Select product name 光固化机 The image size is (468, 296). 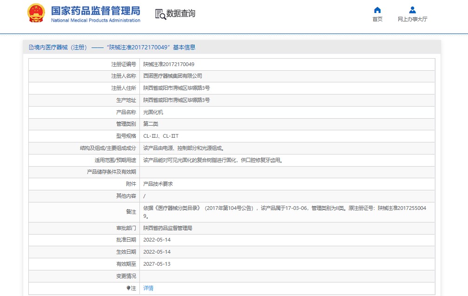coord(153,112)
